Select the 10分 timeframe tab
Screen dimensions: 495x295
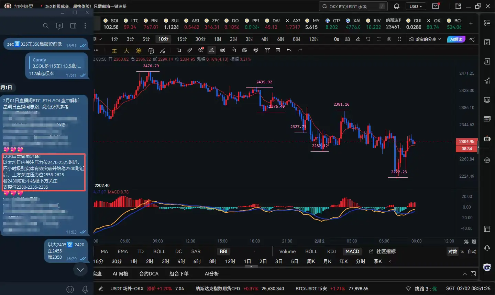163,39
